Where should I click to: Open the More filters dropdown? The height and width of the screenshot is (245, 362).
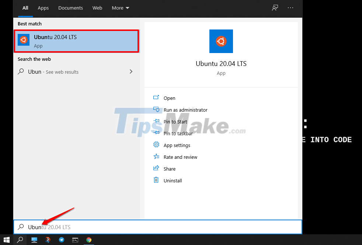[120, 8]
